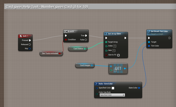Click the Branch False execution pin
This screenshot has height=107, width=176.
click(x=86, y=40)
